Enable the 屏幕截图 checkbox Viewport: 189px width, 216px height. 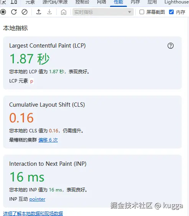pos(142,12)
